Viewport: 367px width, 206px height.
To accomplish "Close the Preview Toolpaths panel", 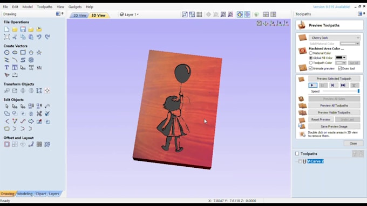I will pos(353,143).
